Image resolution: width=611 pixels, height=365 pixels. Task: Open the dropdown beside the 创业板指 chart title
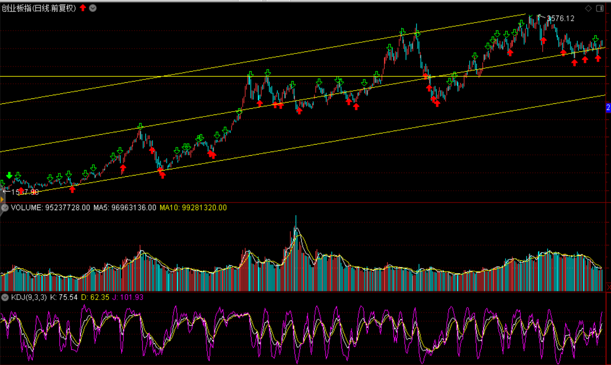tap(93, 8)
